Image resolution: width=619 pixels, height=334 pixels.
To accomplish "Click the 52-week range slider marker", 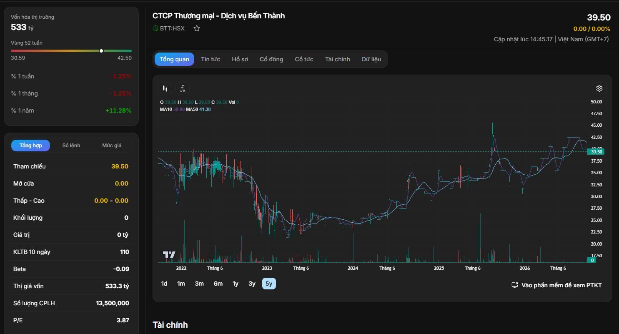I will [x=101, y=51].
